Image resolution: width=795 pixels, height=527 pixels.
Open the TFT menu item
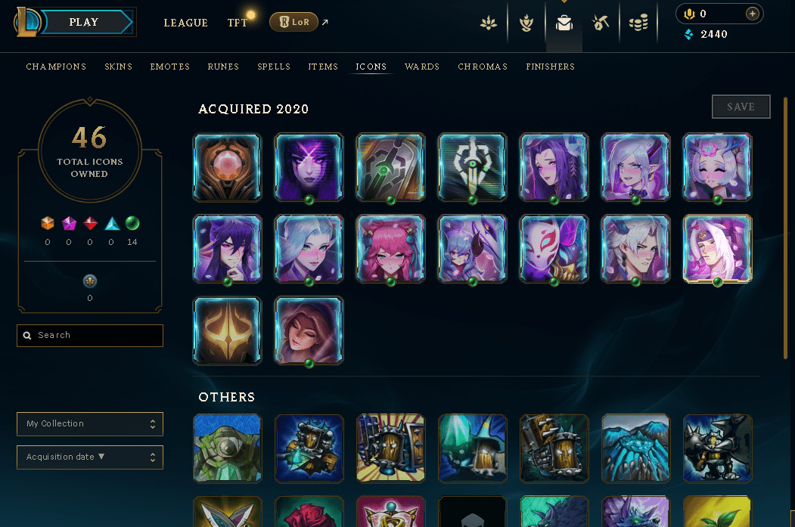tap(238, 23)
